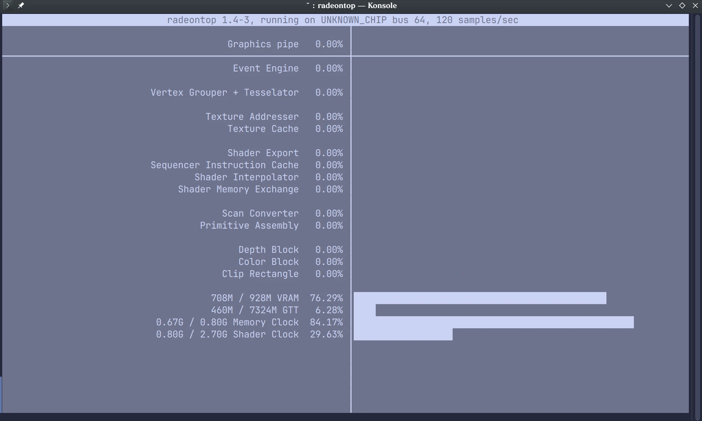
Task: Click the Vertex Grouper + Tesselator label
Action: (x=224, y=93)
